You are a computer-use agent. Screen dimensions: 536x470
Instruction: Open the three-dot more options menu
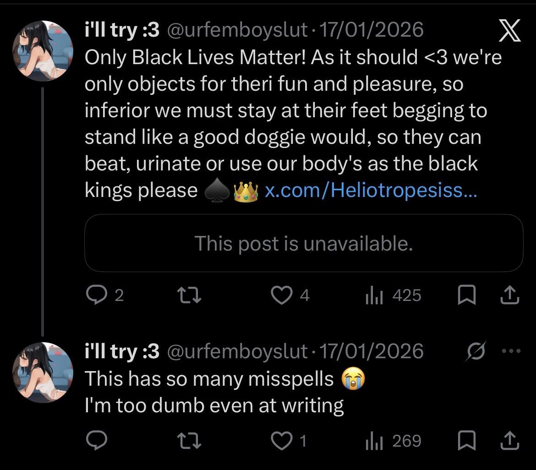click(x=511, y=351)
